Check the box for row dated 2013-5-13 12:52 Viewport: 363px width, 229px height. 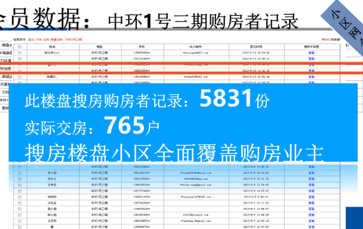20,77
